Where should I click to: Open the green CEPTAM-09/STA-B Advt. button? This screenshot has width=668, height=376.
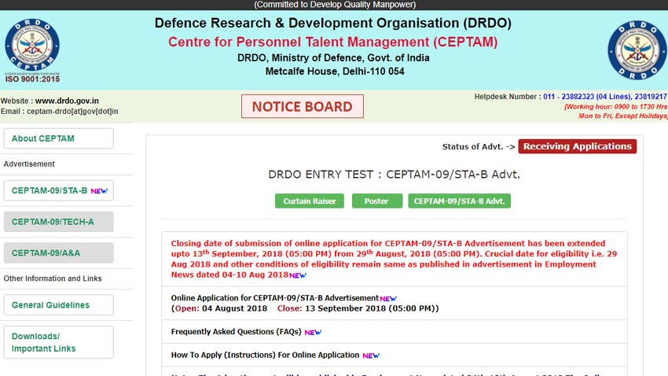(459, 201)
